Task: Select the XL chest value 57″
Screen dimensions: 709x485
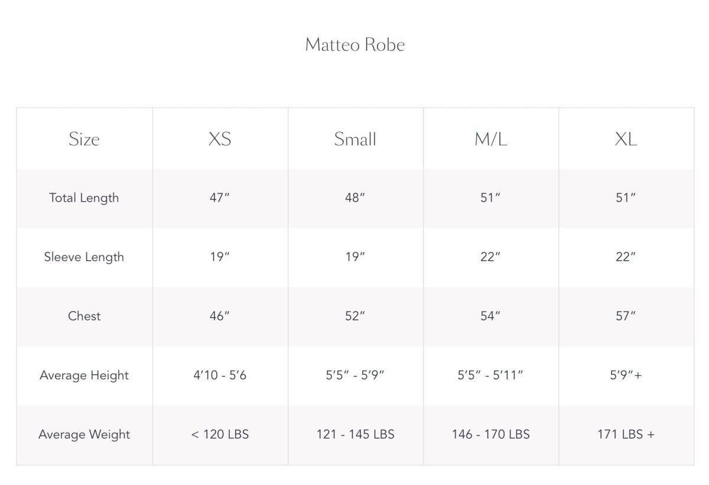Action: pyautogui.click(x=626, y=316)
